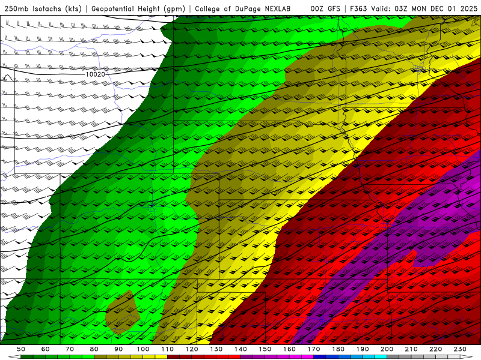Click the bright green swatch left of 80
The height and width of the screenshot is (360, 481).
[88, 356]
